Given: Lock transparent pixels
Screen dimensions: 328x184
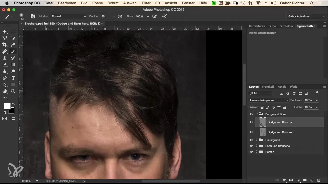Looking at the screenshot, I should [x=262, y=107].
